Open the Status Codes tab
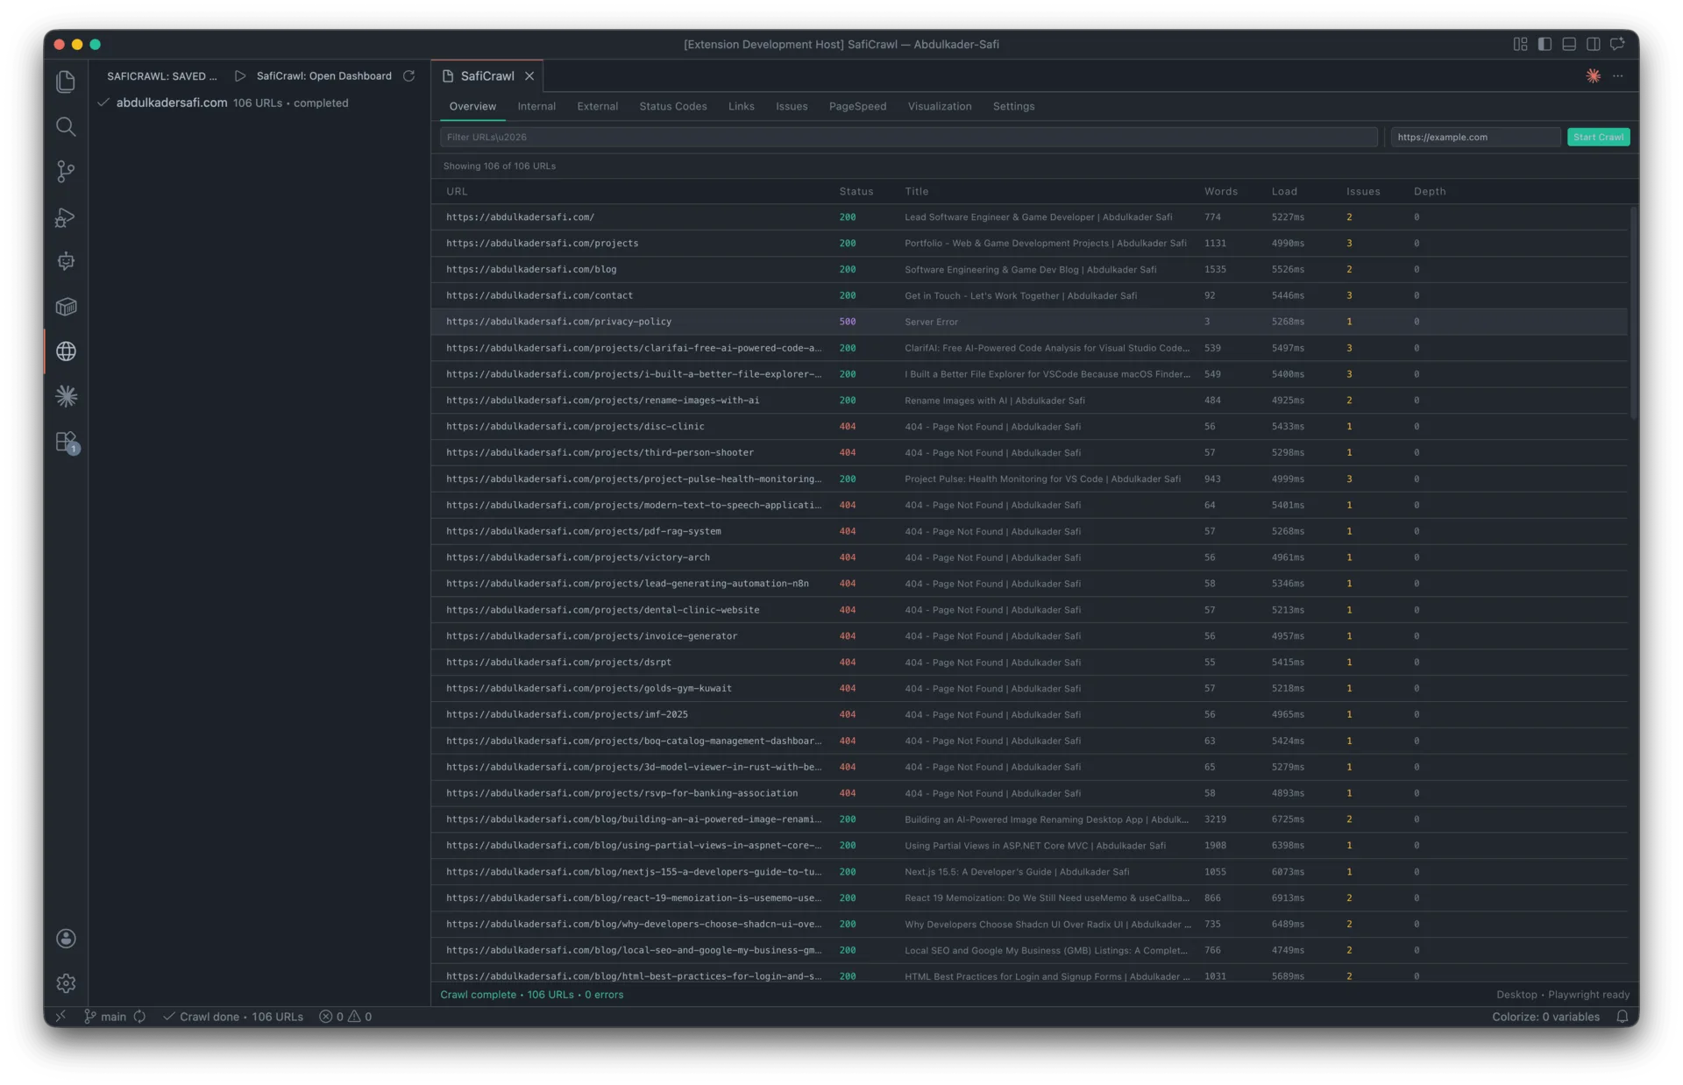 coord(673,106)
